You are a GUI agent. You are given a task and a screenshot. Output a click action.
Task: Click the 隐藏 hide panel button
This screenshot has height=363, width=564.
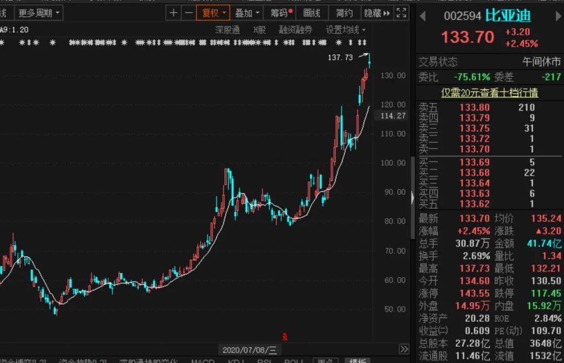(377, 13)
